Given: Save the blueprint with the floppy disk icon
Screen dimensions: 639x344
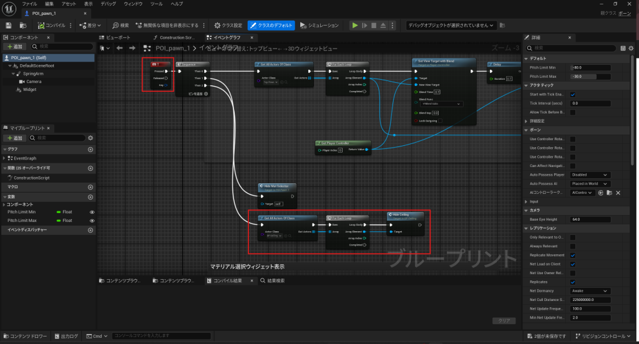Looking at the screenshot, I should 9,26.
